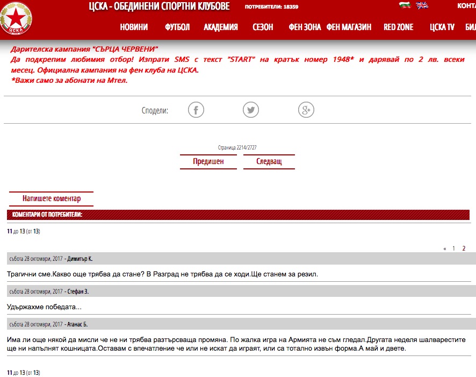Screen dimensions: 476x377
Task: Share the page on Google Plus
Action: [x=306, y=110]
